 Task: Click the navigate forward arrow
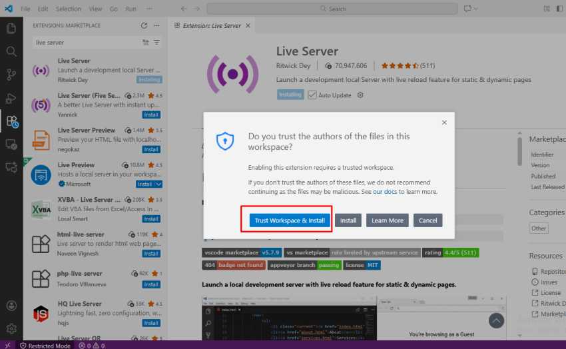point(196,9)
